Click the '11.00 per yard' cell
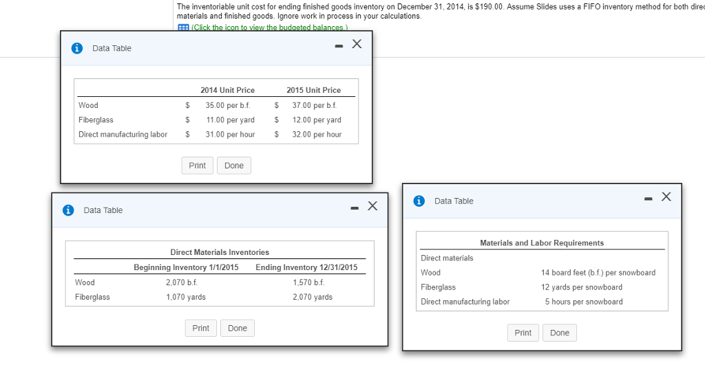 click(230, 120)
